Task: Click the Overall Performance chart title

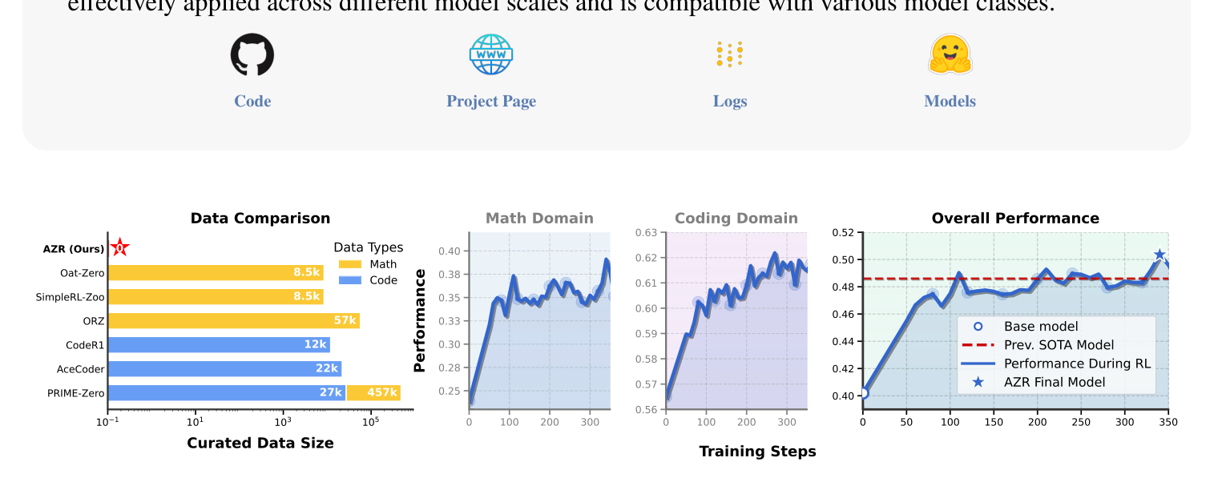Action: click(x=1014, y=219)
